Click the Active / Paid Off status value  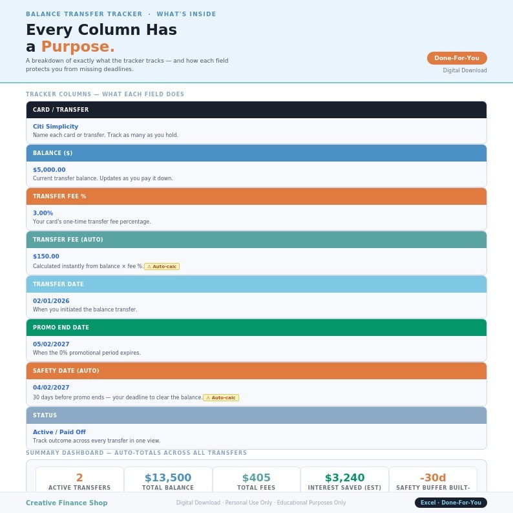59,432
